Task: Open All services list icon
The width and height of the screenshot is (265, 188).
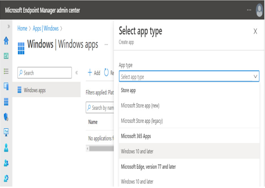Action: [x=6, y=71]
